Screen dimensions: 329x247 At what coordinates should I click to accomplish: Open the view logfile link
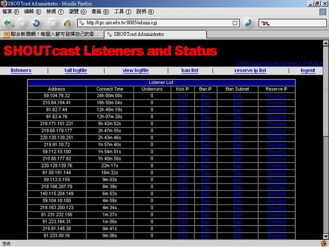(x=135, y=70)
